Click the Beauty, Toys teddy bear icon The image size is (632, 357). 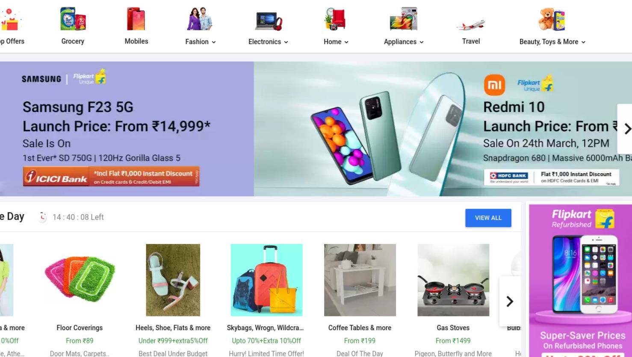[x=552, y=20]
